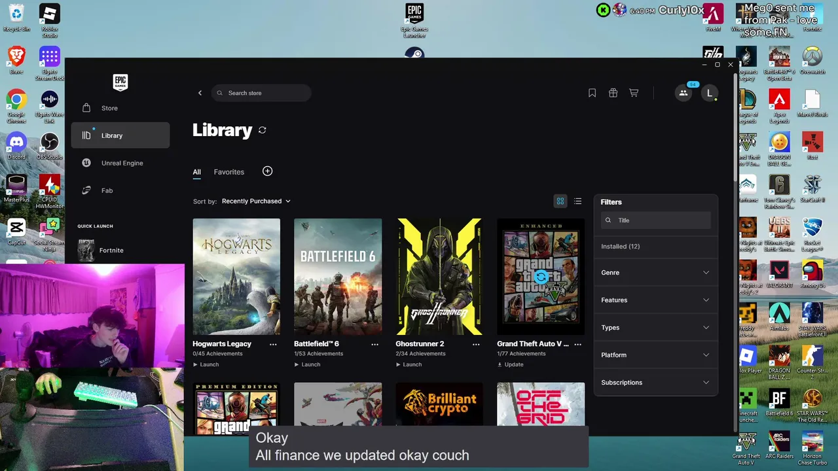
Task: Open the L profile avatar menu
Action: tap(710, 93)
